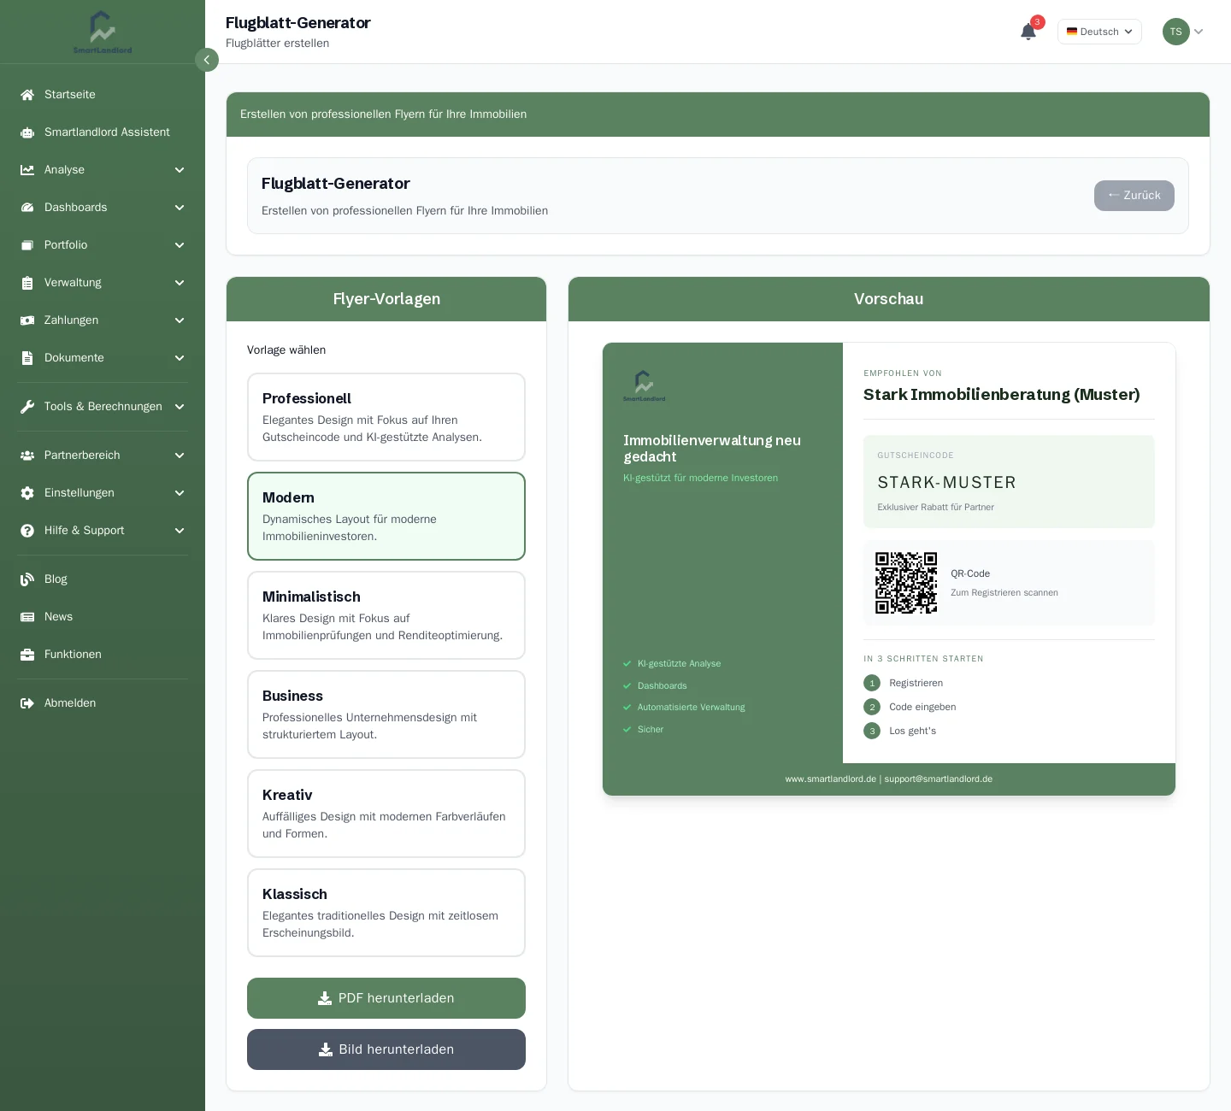1231x1111 pixels.
Task: Click the Dokumente file icon
Action: (x=27, y=358)
